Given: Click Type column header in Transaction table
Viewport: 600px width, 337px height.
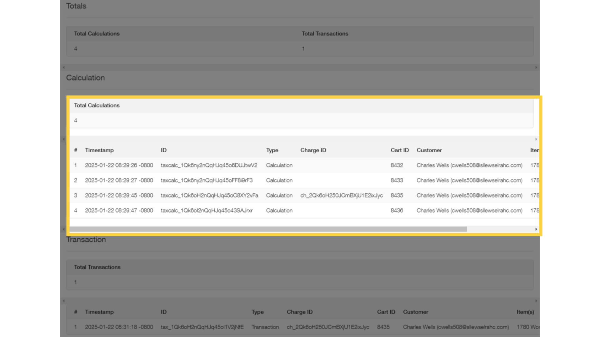Looking at the screenshot, I should pos(257,312).
